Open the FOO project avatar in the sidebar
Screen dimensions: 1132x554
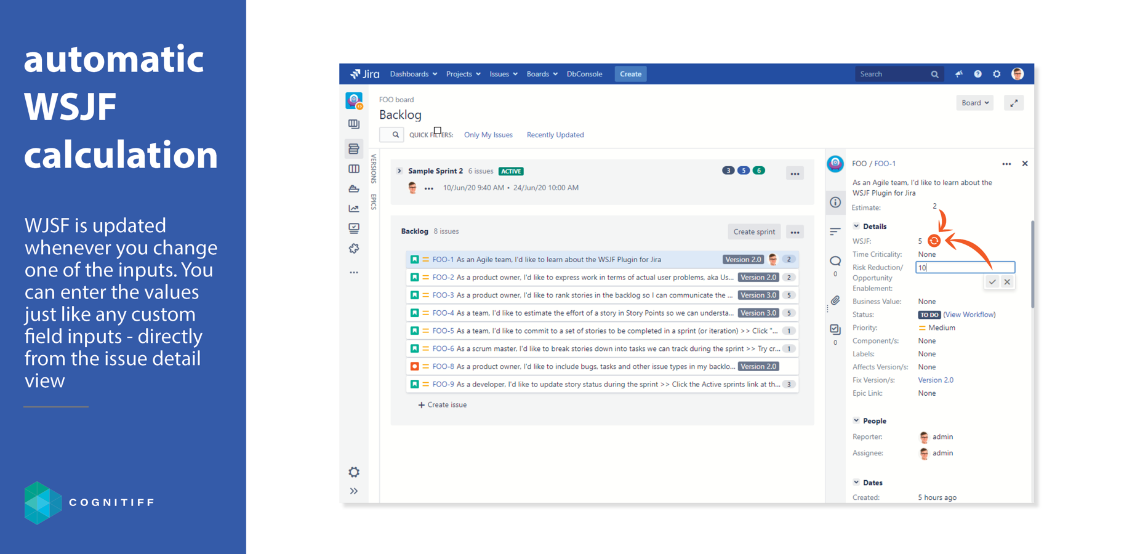point(354,100)
